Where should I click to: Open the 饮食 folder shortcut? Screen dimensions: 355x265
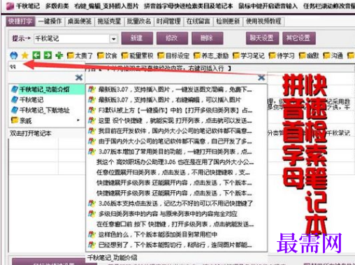click(x=107, y=55)
